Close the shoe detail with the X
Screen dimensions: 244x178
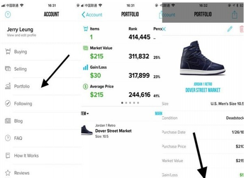[x=164, y=30]
